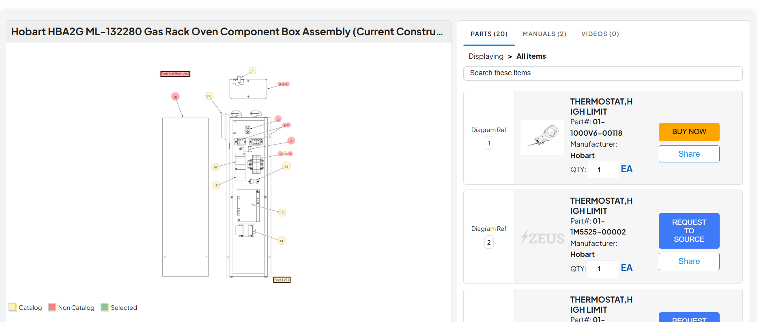
Task: Open the thermostat product thumbnail image
Action: [x=542, y=138]
